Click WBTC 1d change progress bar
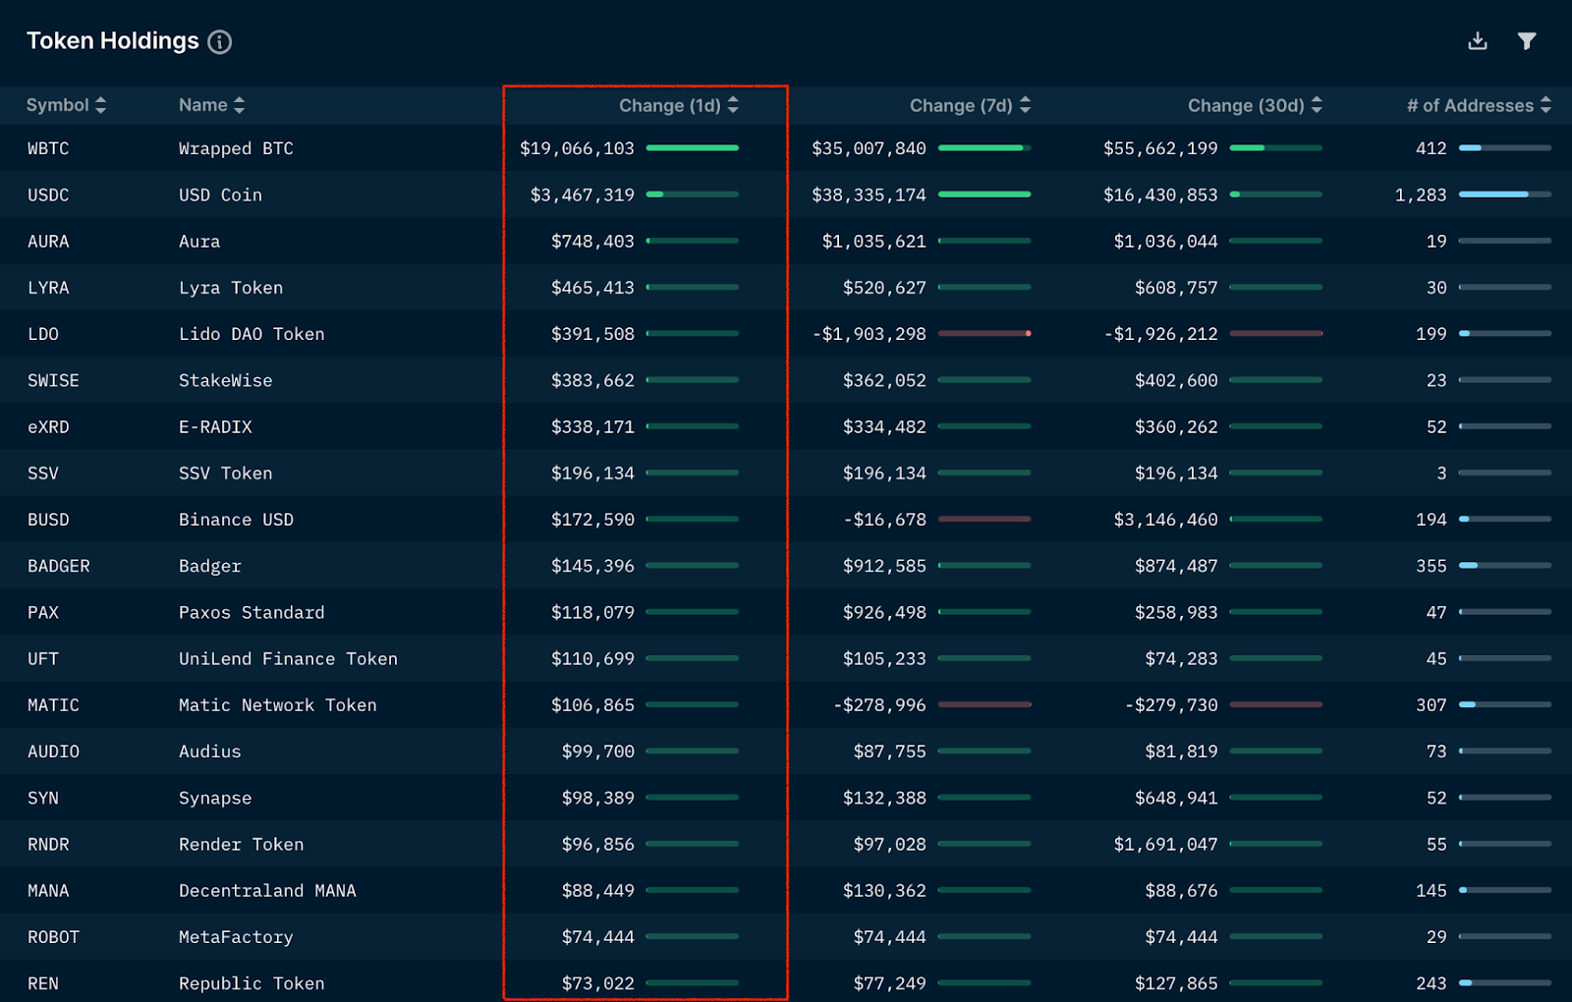Image resolution: width=1572 pixels, height=1002 pixels. pyautogui.click(x=693, y=148)
